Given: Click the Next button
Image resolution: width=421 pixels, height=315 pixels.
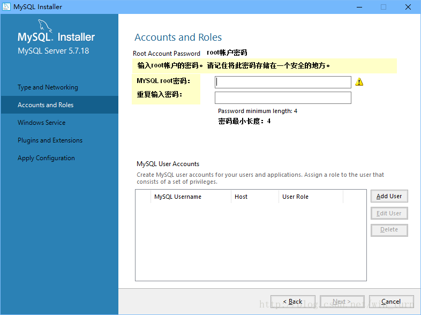Looking at the screenshot, I should tap(342, 302).
